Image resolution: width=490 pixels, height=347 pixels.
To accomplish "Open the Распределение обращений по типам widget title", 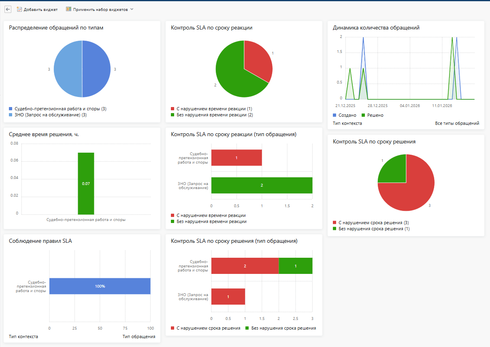I will (x=51, y=28).
